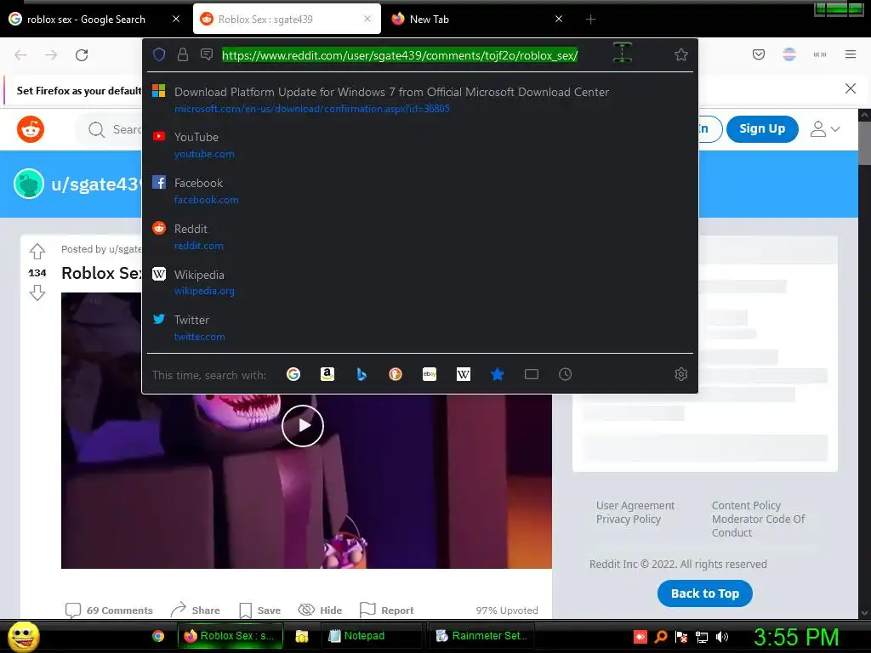Choose the Wikipedia suggestion

(420, 282)
